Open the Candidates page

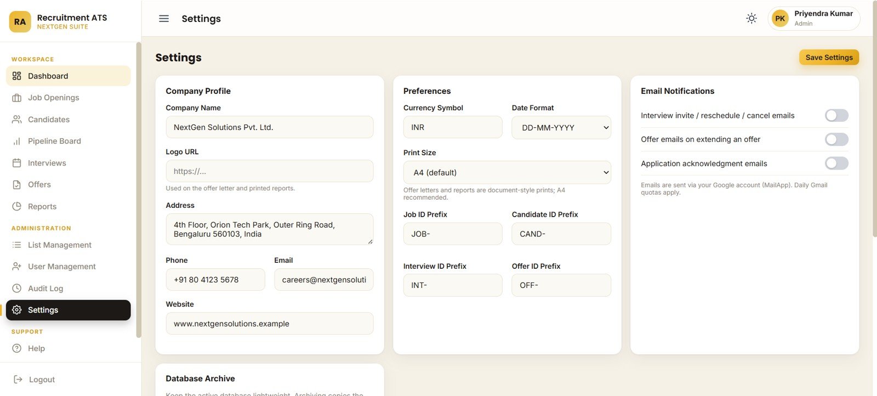69,120
